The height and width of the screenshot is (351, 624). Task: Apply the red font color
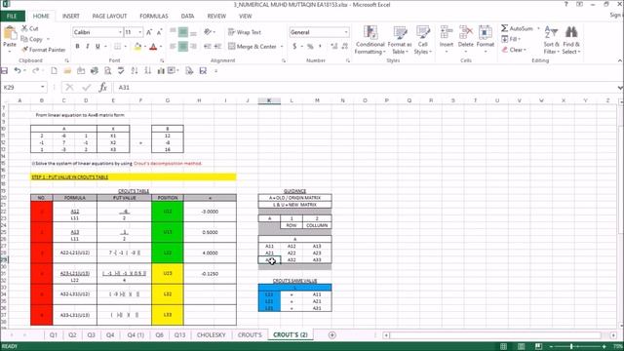[x=153, y=47]
